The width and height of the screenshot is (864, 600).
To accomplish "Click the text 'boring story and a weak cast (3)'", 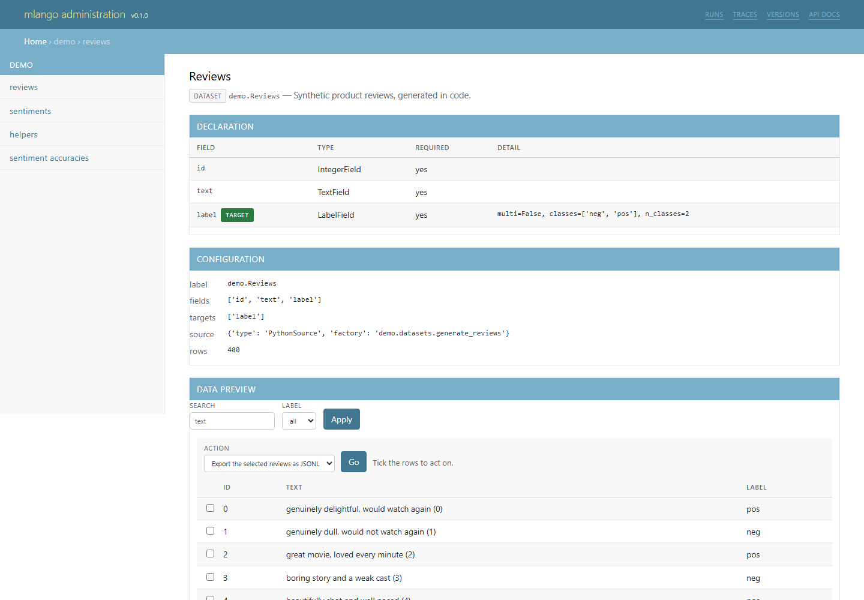I will 344,578.
